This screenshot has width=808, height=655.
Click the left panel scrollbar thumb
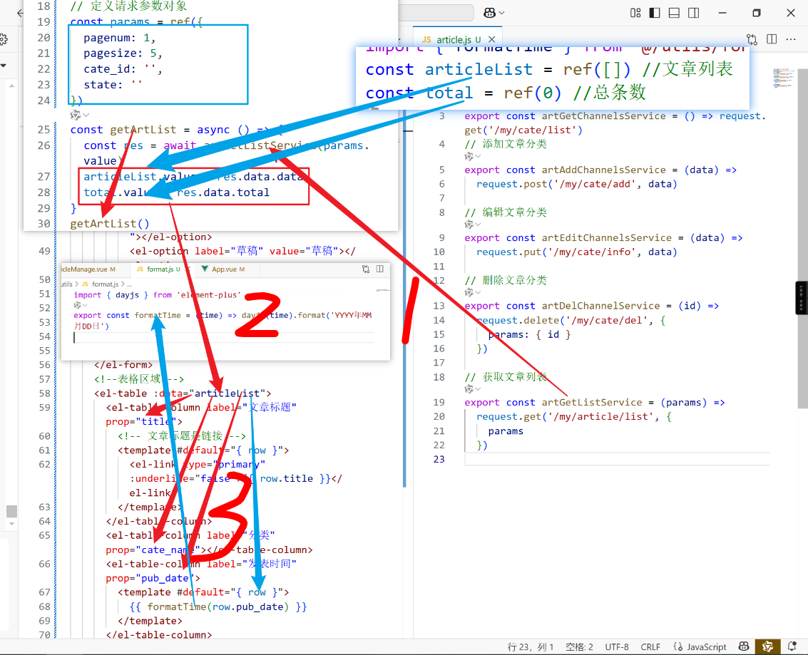pos(11,511)
